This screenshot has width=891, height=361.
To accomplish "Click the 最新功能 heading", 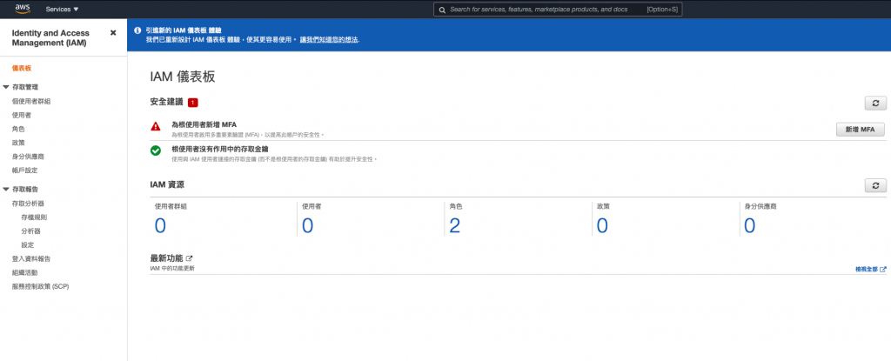I will [166, 258].
